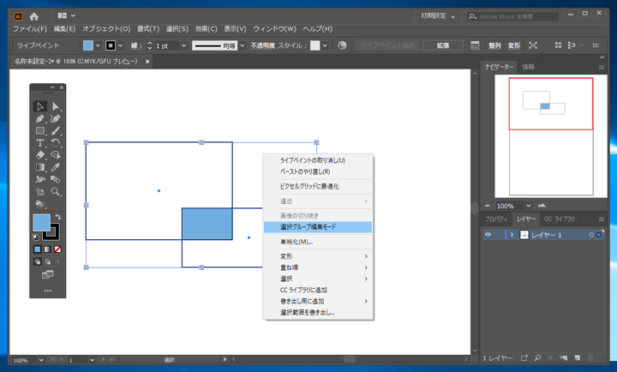Swap fill and stroke colors arrow
The width and height of the screenshot is (617, 372).
point(57,218)
